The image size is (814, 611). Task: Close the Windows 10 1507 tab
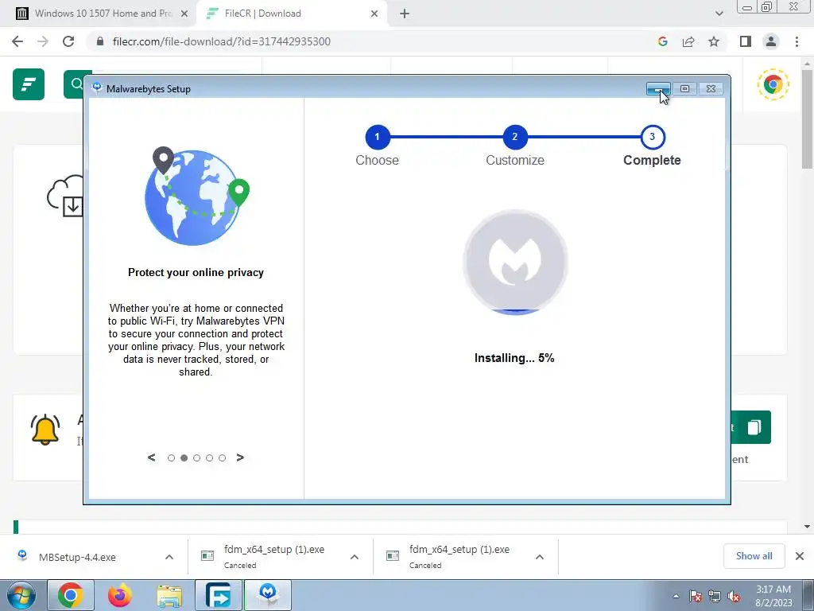click(184, 14)
